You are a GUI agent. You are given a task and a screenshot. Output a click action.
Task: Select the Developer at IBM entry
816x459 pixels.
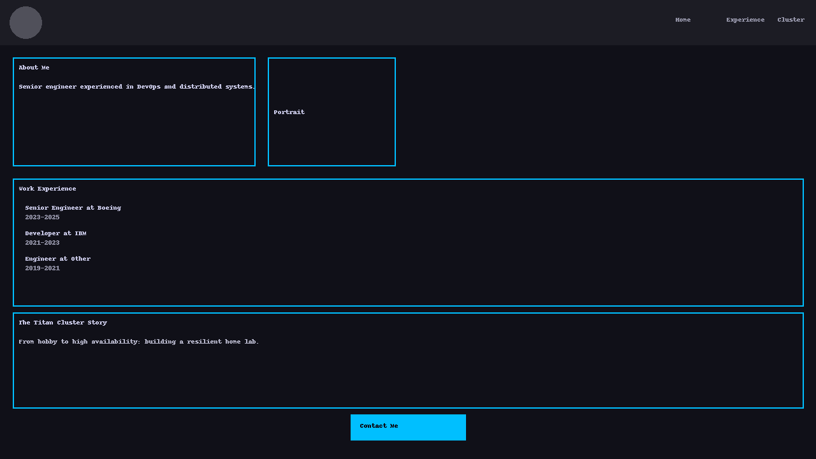[x=55, y=233]
